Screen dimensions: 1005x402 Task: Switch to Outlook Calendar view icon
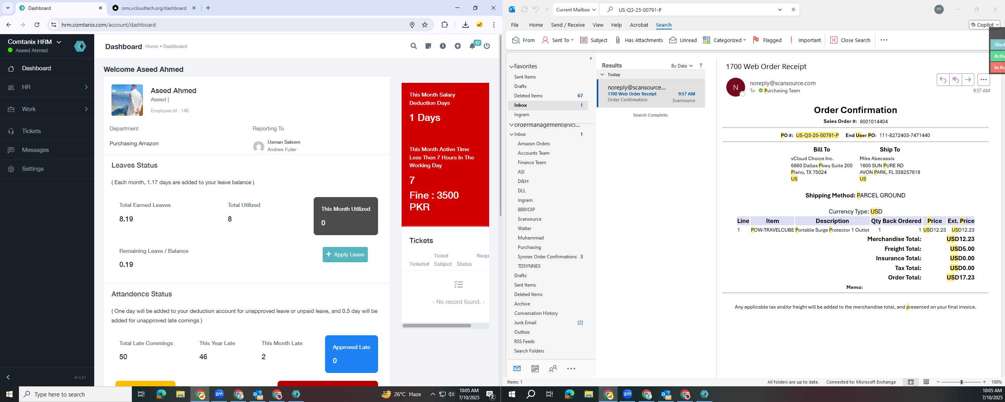tap(535, 369)
